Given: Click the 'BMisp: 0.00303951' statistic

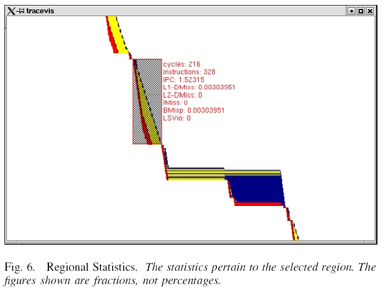Looking at the screenshot, I should coord(194,110).
